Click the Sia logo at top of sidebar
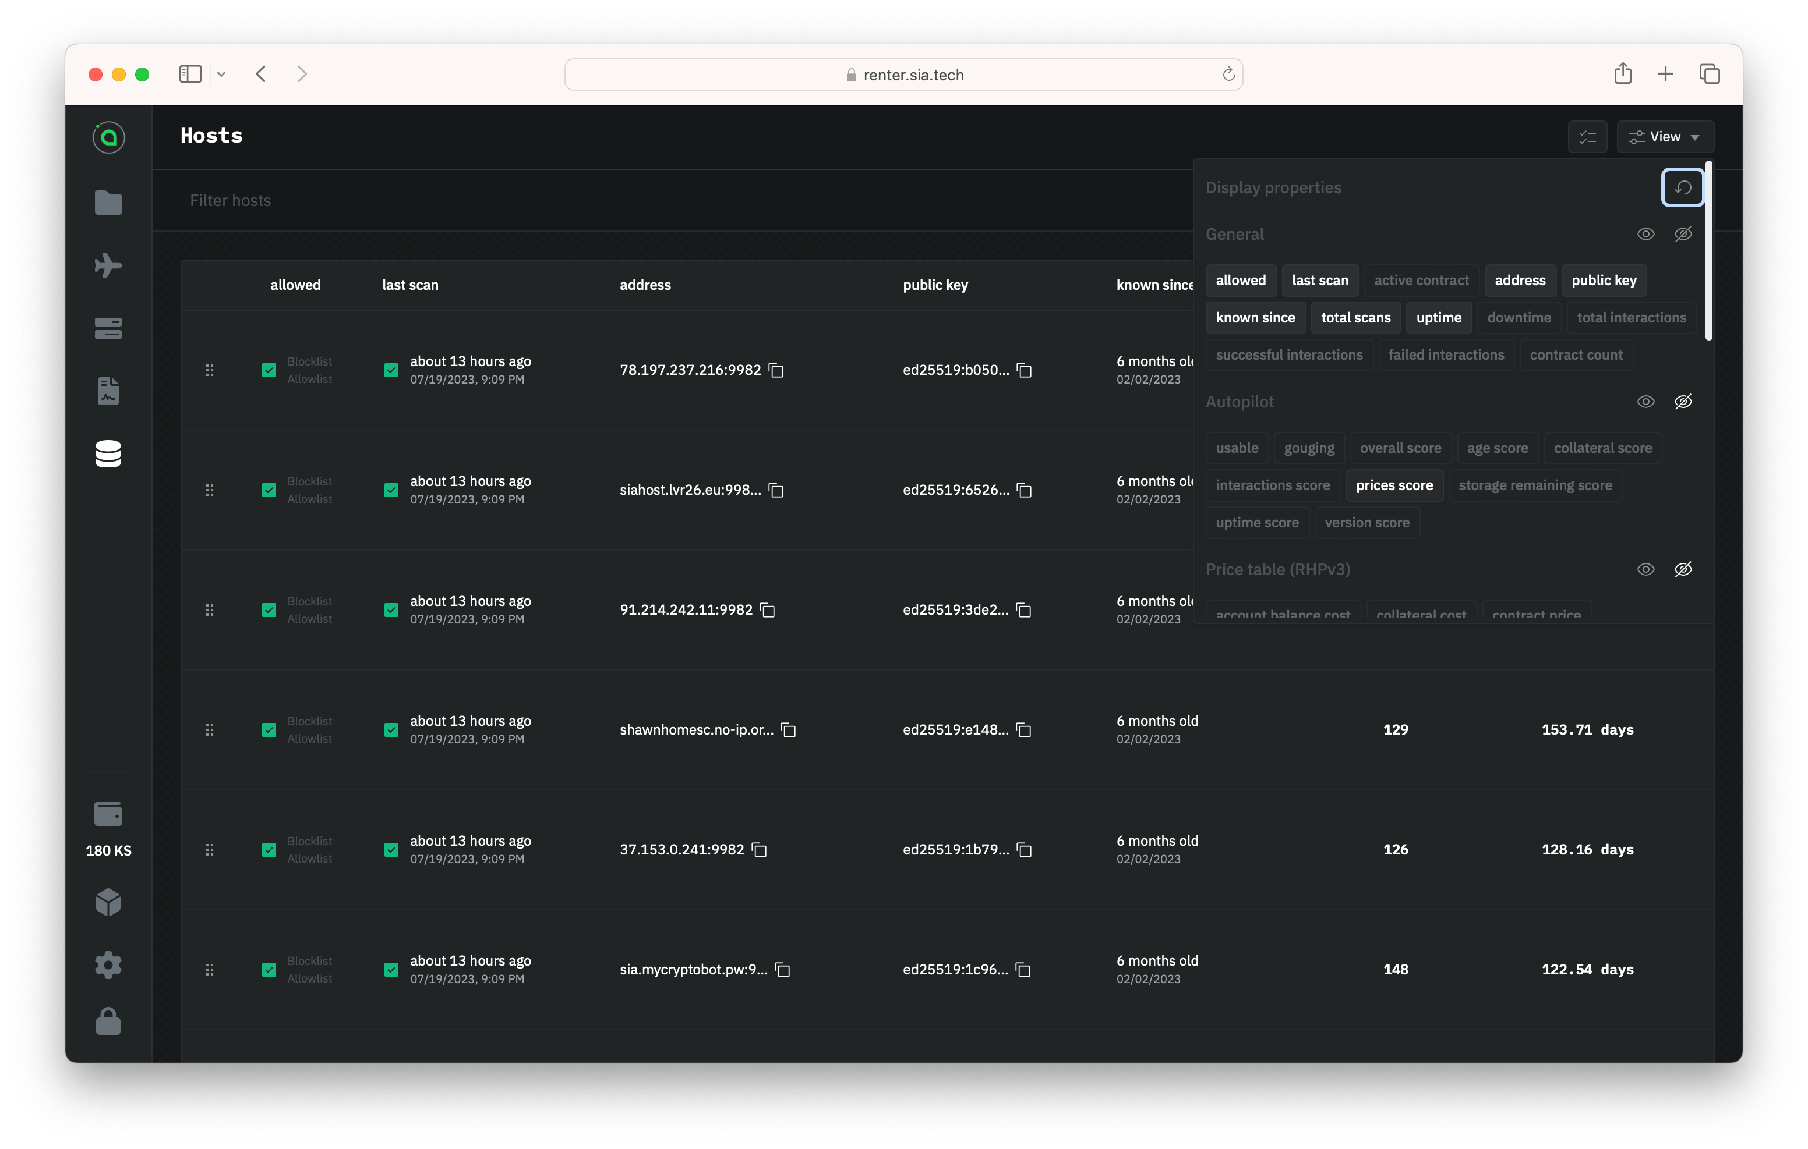 [x=109, y=137]
